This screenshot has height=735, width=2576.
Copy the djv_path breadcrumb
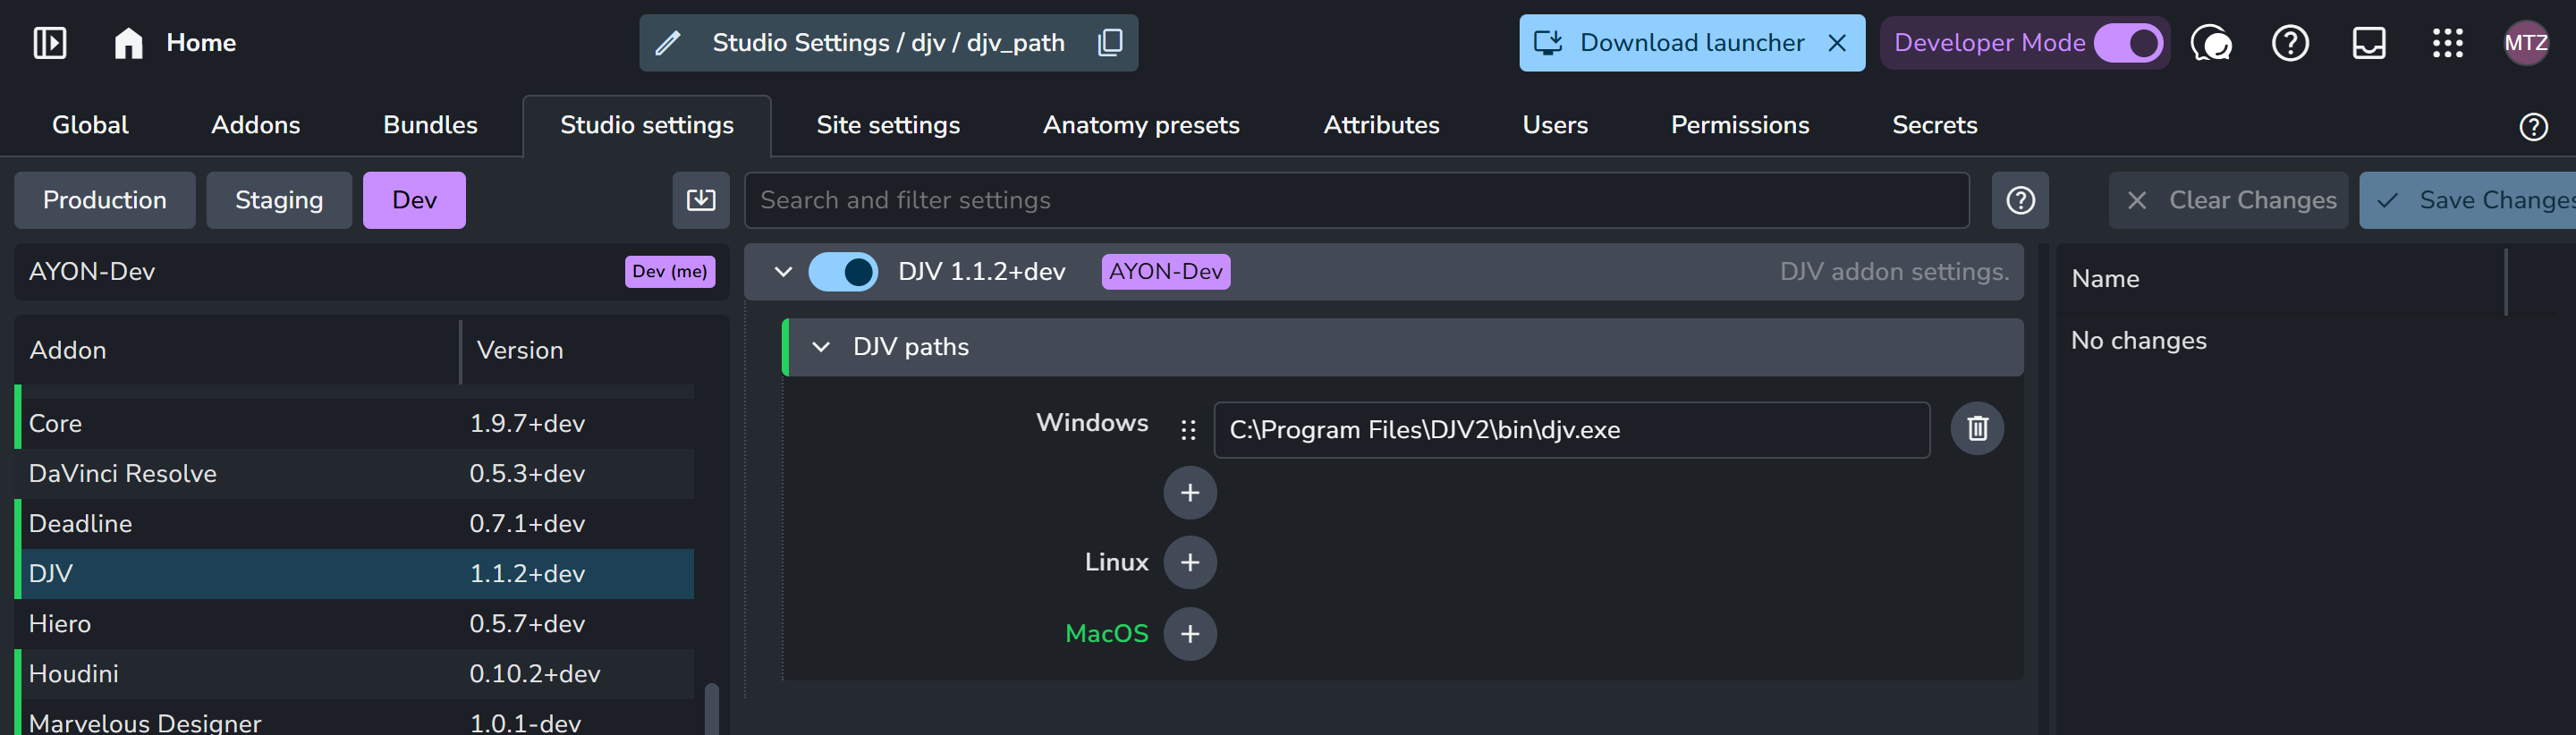click(x=1110, y=43)
